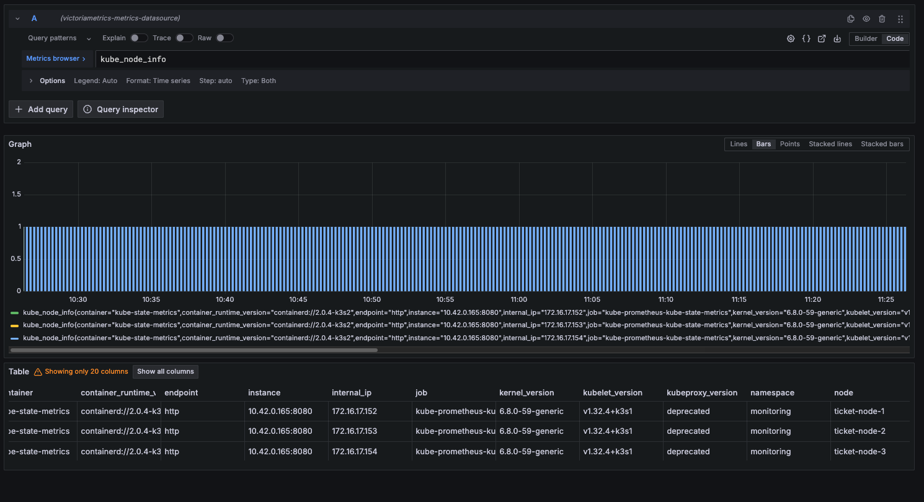
Task: Enable the Trace toggle
Action: tap(184, 38)
